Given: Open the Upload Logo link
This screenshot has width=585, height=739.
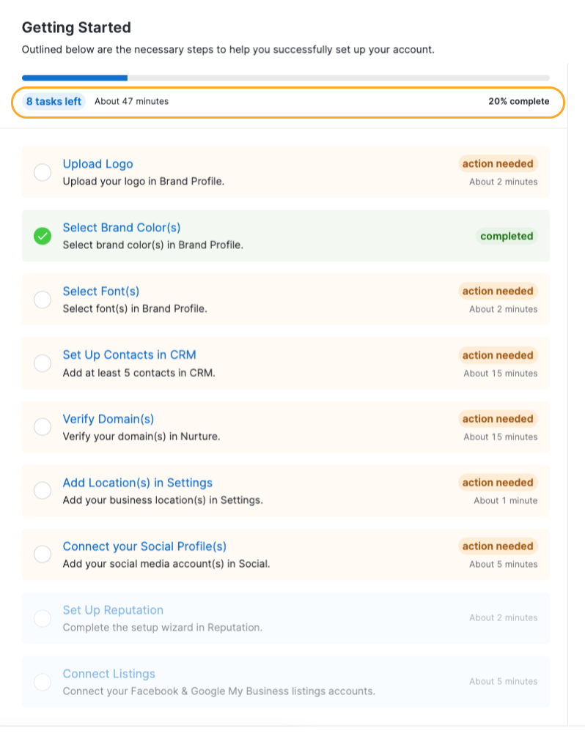Looking at the screenshot, I should tap(97, 164).
